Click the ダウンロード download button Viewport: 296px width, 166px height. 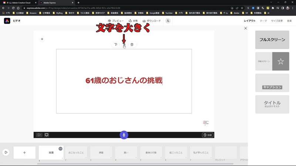(x=152, y=21)
